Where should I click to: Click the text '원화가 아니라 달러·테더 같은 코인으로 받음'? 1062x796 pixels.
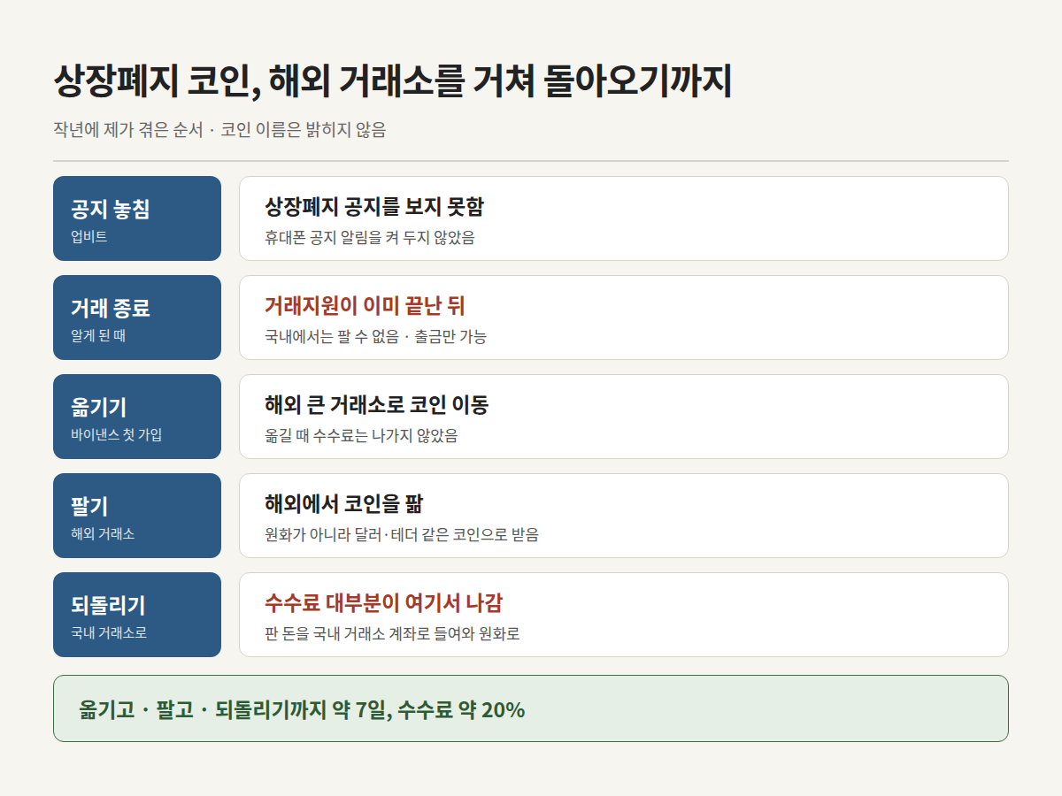click(402, 534)
